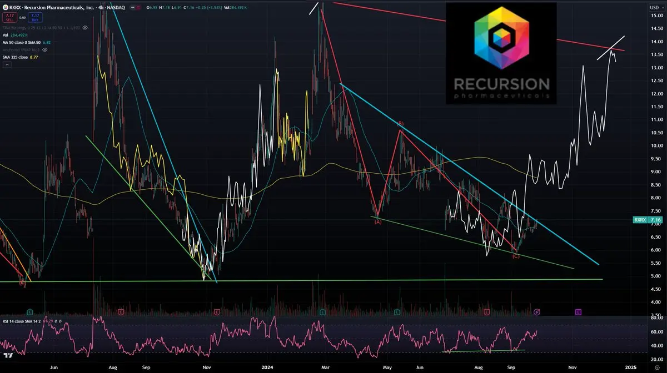Click the red SELL 7.17 button

(10, 18)
